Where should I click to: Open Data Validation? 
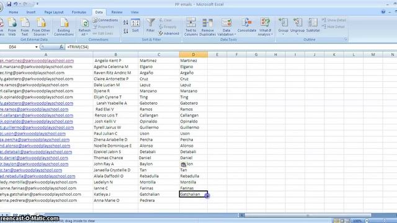point(226,27)
